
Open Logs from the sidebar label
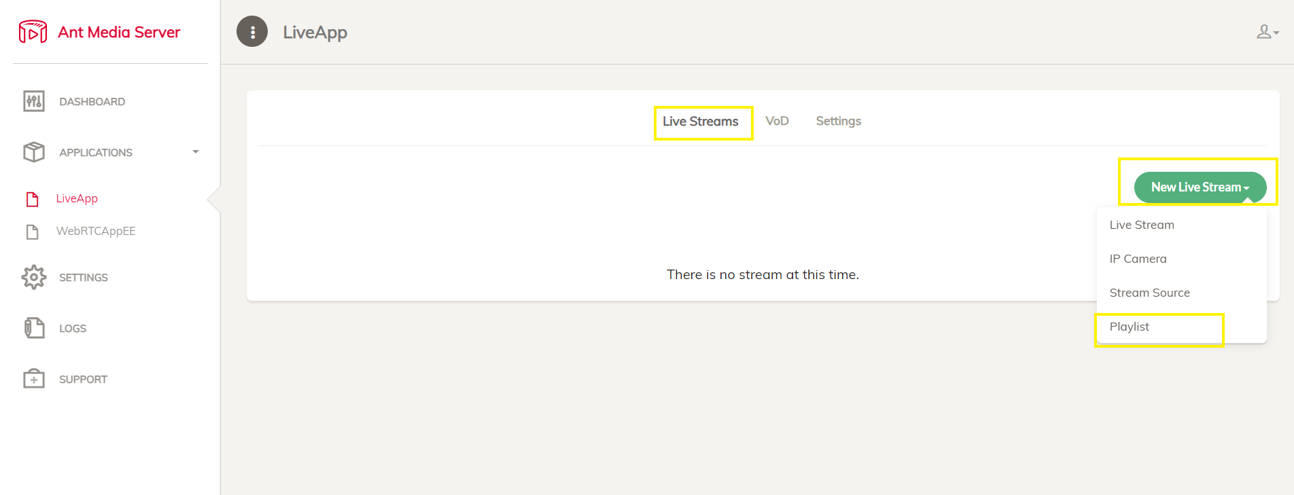73,329
